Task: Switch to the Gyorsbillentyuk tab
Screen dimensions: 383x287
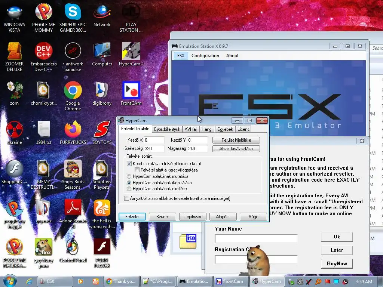Action: (x=167, y=129)
